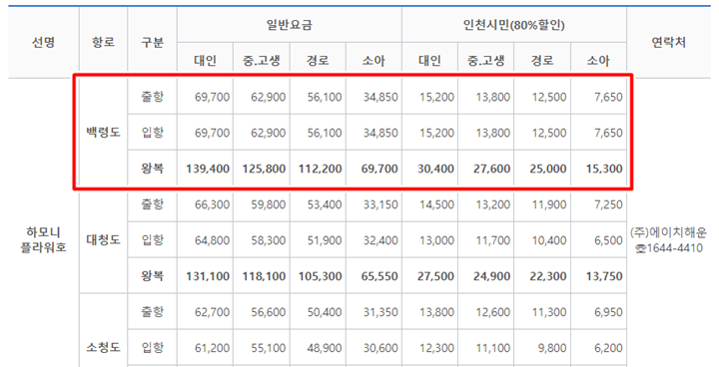Click the 소청도 입항 fare 48,900

point(325,348)
